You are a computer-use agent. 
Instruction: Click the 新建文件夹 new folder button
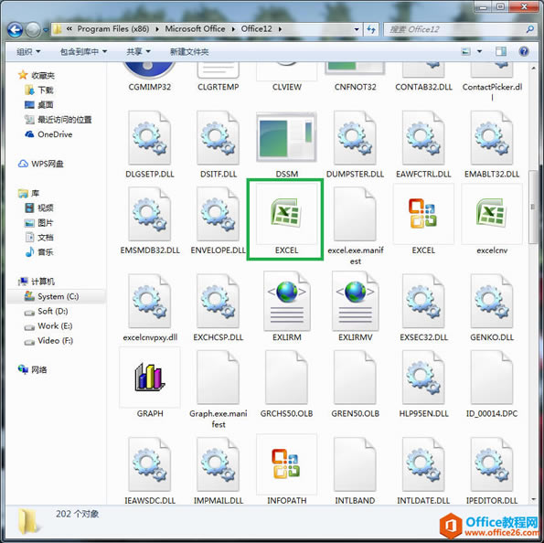[189, 52]
